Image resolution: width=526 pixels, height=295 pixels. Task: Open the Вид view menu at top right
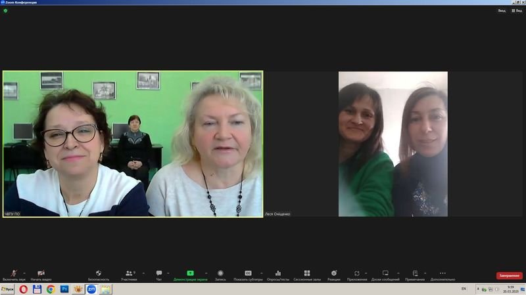pos(516,10)
